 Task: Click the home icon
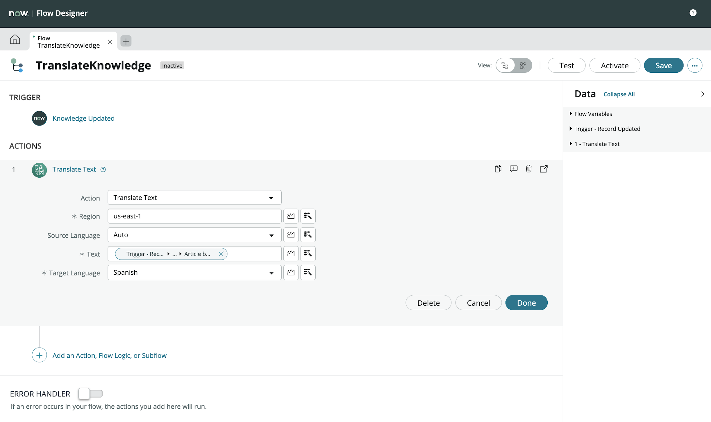tap(15, 39)
